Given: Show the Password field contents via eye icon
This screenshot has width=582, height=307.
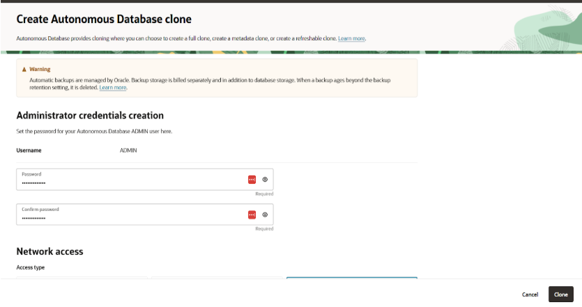Looking at the screenshot, I should click(x=265, y=180).
